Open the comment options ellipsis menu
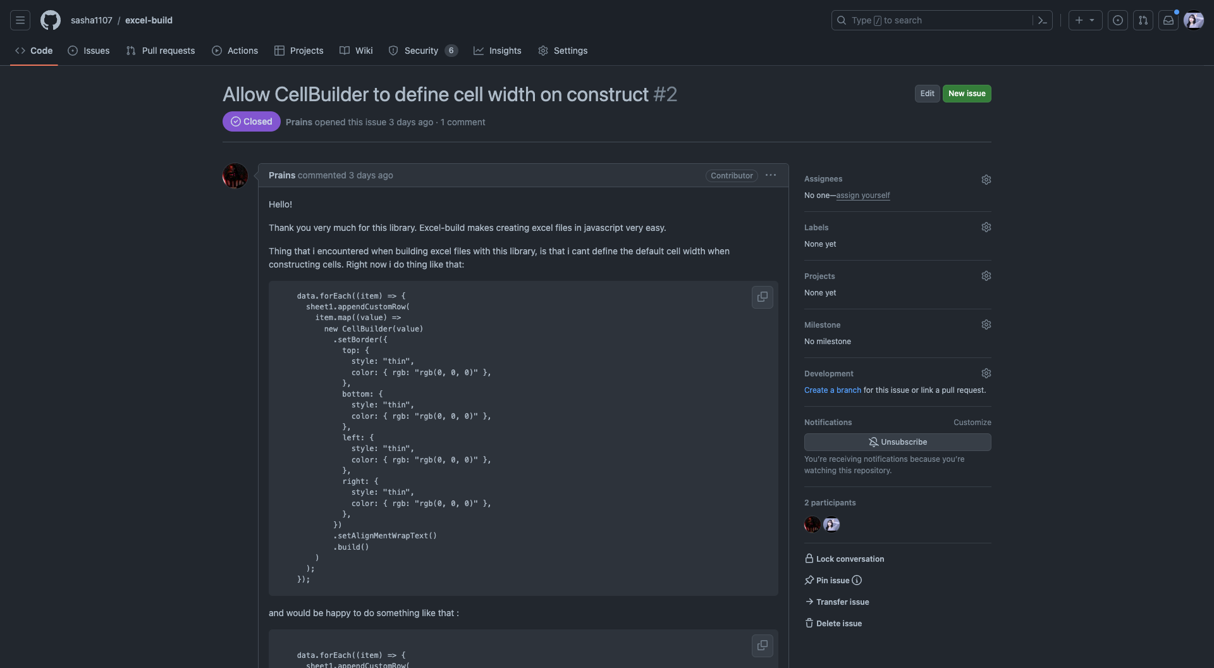Screen dimensions: 1214x668 pos(771,175)
